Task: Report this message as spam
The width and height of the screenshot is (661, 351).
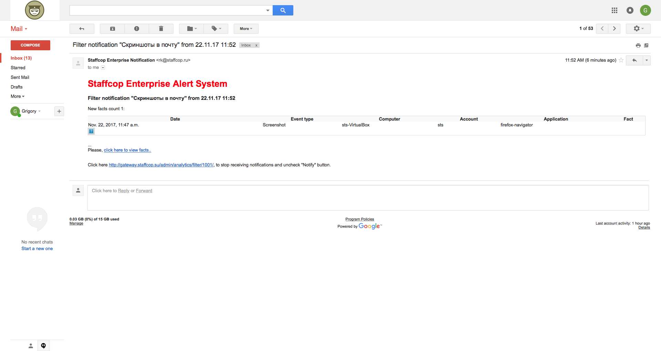Action: click(x=137, y=29)
